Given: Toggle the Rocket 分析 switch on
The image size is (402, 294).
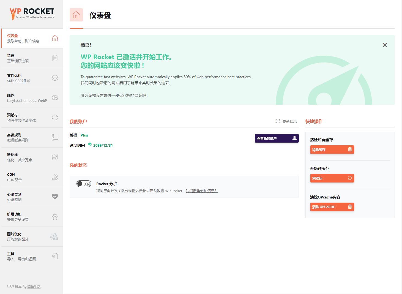Looking at the screenshot, I should click(x=84, y=184).
